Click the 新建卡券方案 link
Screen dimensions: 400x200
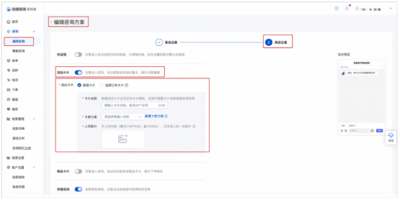point(154,116)
